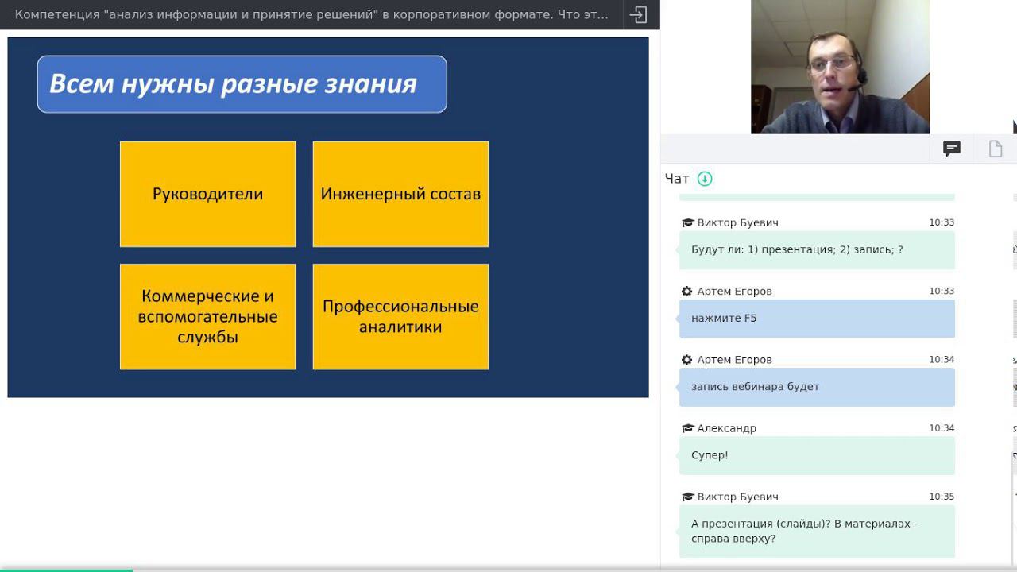Click graduation cap icon beside Виктор Буевич 10:33
Viewport: 1017px width, 572px height.
tap(688, 223)
